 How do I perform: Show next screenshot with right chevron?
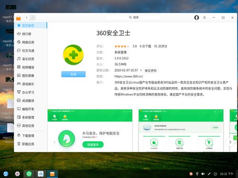coord(230,142)
